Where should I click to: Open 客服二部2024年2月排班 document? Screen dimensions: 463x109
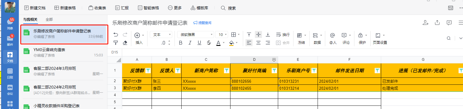[63, 90]
